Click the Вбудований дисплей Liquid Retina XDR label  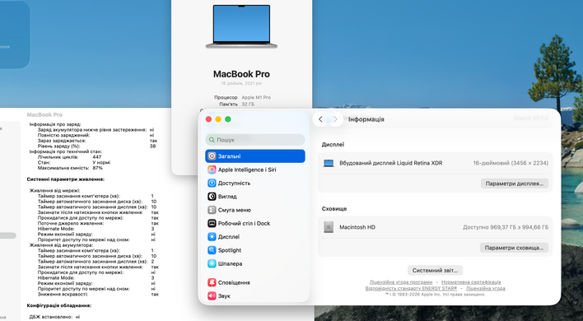tap(391, 163)
